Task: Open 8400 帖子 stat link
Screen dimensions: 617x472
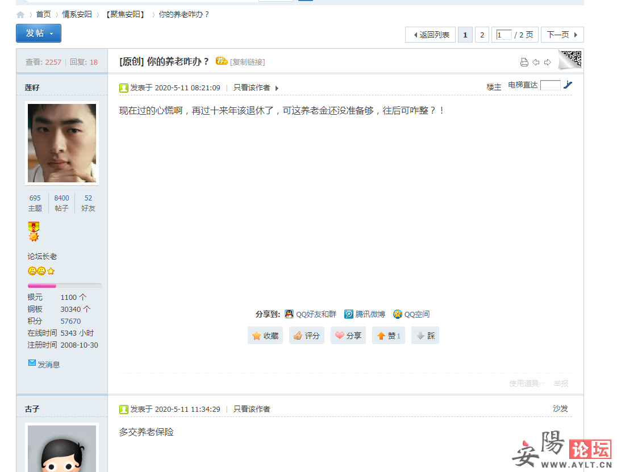Action: 61,203
